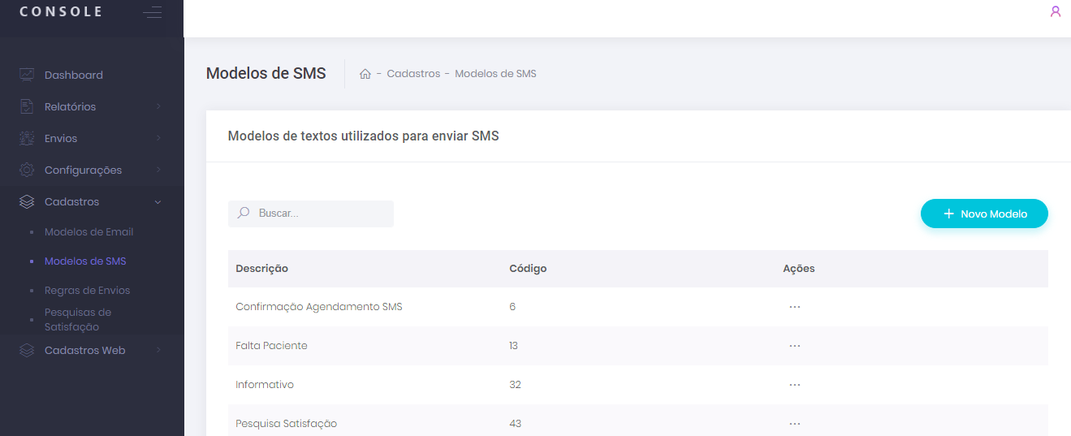Screen dimensions: 1071x436
Task: Open the user profile icon
Action: point(1056,11)
